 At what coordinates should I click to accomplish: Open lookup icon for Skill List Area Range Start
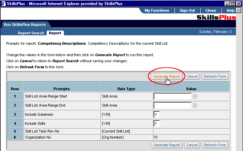point(195,97)
